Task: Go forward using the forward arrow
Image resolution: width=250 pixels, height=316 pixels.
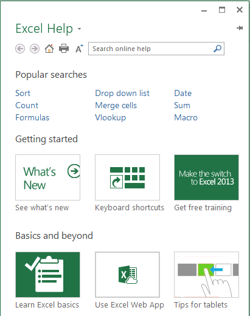Action: (x=35, y=49)
